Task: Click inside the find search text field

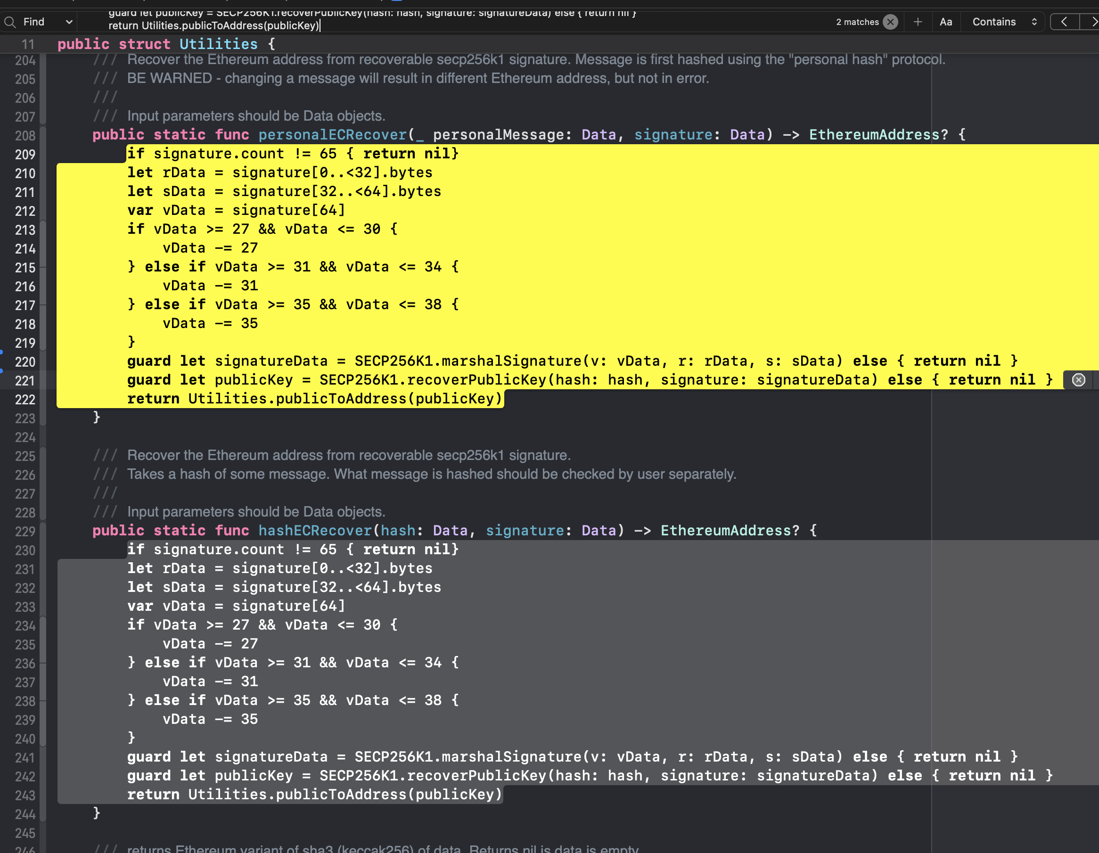Action: [x=453, y=22]
